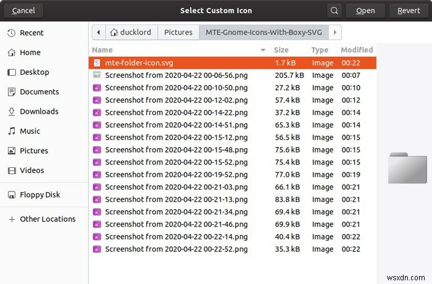This screenshot has height=284, width=432.
Task: Go to Other Locations label
Action: pyautogui.click(x=48, y=219)
